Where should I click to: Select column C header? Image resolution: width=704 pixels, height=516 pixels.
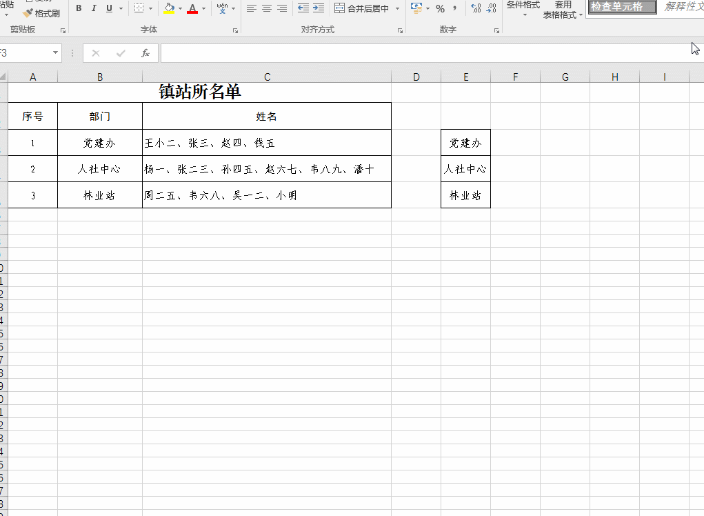[x=267, y=77]
